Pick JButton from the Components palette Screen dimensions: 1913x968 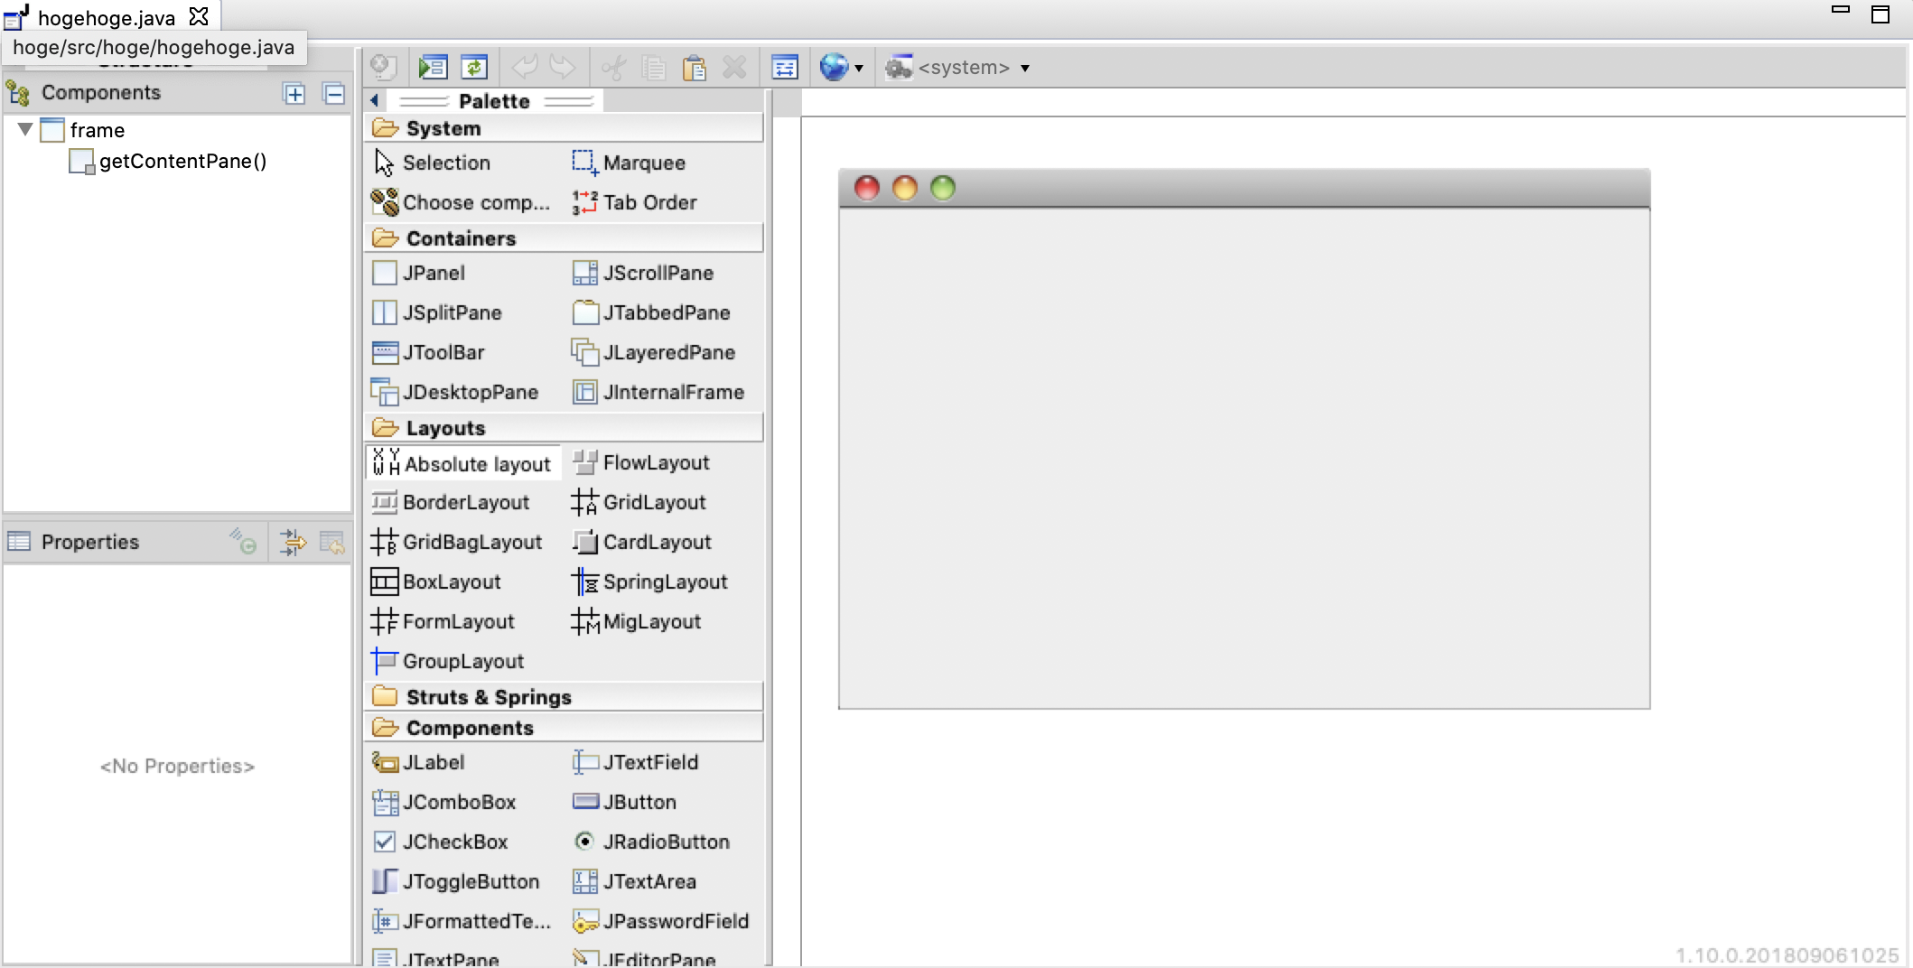pyautogui.click(x=639, y=802)
